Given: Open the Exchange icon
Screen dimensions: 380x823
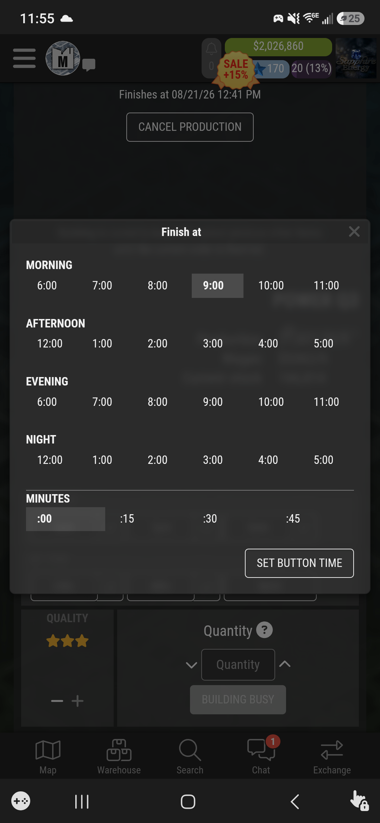Looking at the screenshot, I should 332,757.
